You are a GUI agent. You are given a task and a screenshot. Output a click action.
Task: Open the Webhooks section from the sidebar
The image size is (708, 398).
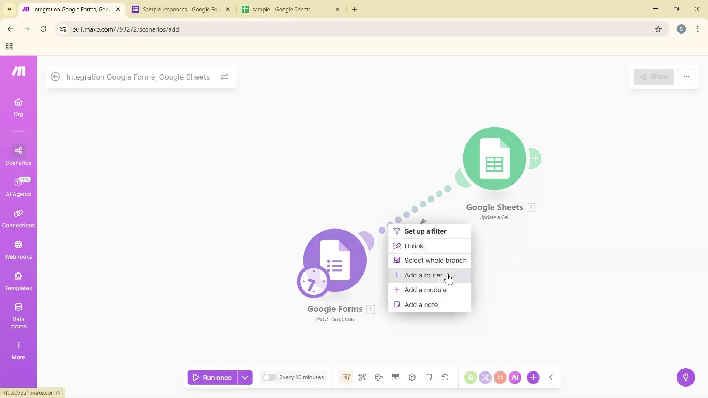point(18,250)
